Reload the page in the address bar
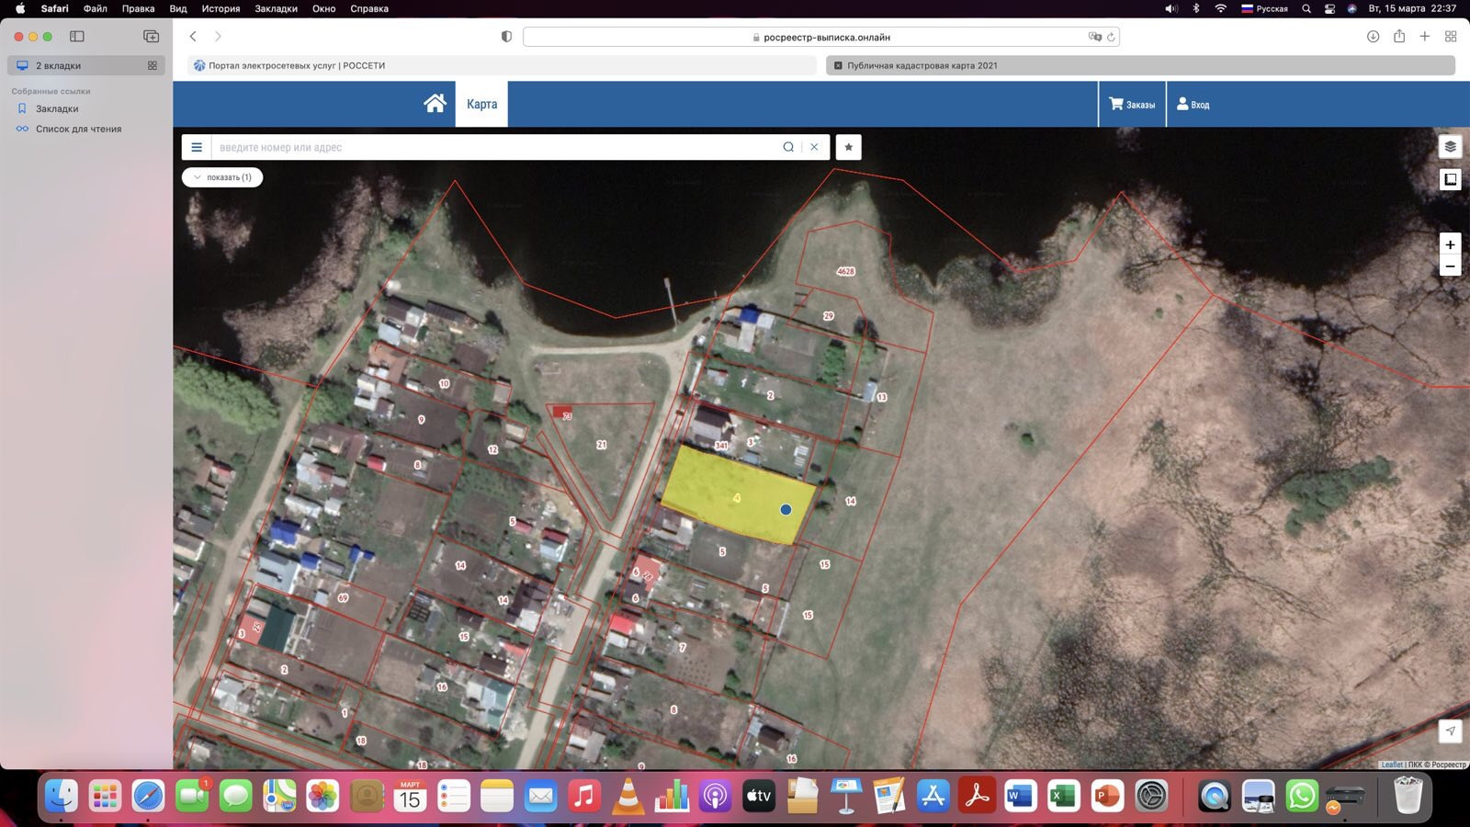 click(1111, 38)
